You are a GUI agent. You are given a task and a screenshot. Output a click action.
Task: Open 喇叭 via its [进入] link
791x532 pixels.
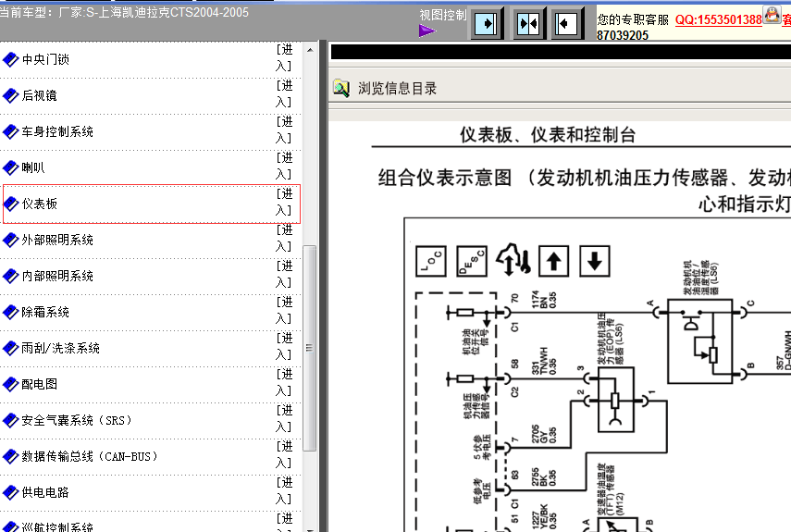click(284, 166)
